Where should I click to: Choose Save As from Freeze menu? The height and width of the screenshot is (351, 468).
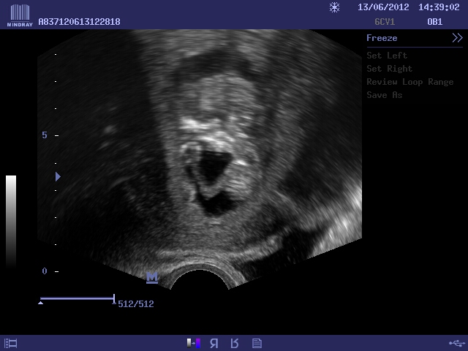tap(384, 95)
